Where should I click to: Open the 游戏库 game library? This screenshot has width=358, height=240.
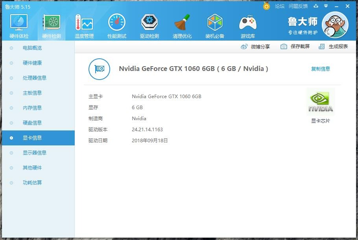point(247,25)
